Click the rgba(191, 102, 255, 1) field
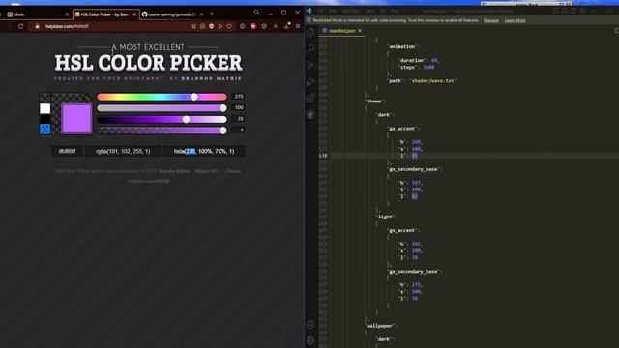The width and height of the screenshot is (619, 348). pyautogui.click(x=123, y=151)
